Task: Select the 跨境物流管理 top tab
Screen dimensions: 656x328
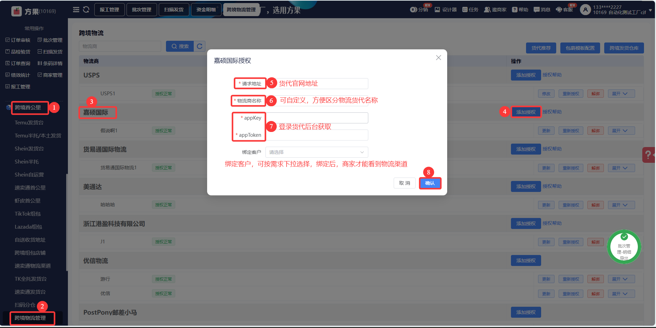Action: pyautogui.click(x=241, y=10)
